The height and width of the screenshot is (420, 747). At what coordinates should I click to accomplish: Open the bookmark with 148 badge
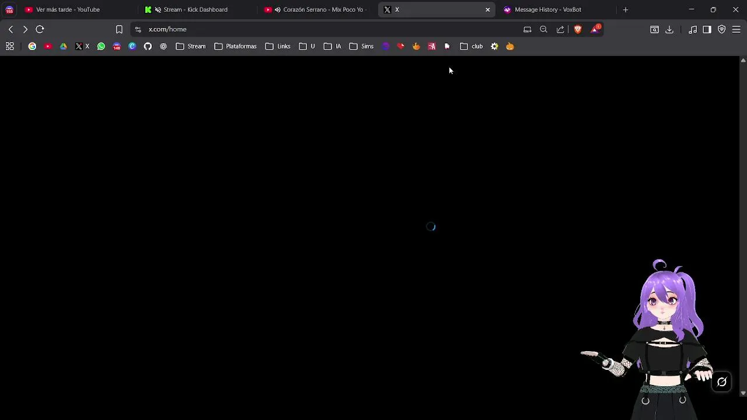(x=117, y=46)
